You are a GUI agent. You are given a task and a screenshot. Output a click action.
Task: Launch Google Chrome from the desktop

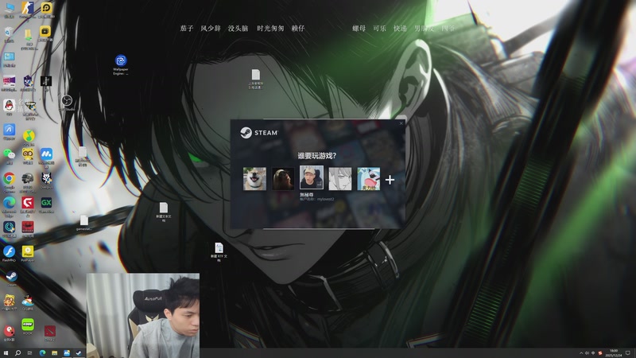pos(9,181)
